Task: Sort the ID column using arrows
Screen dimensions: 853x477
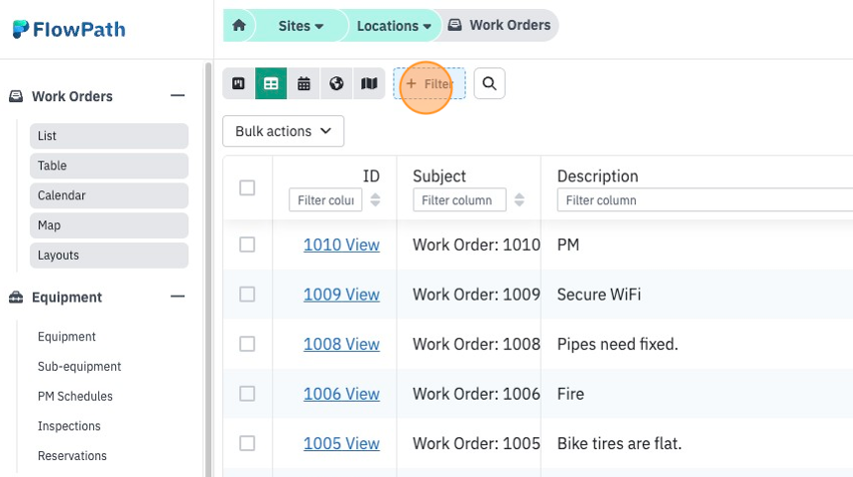Action: [x=375, y=199]
